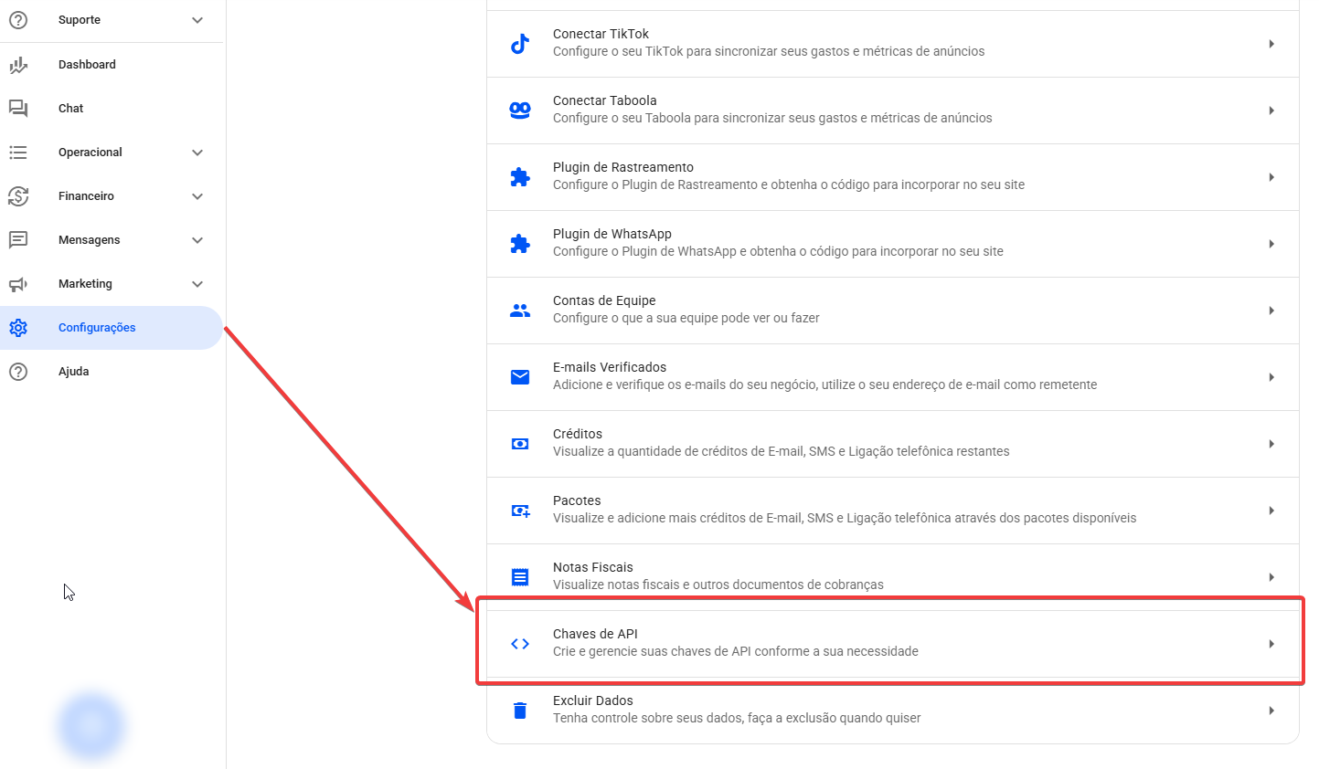Click the E-mails Verificados envelope icon

click(520, 377)
